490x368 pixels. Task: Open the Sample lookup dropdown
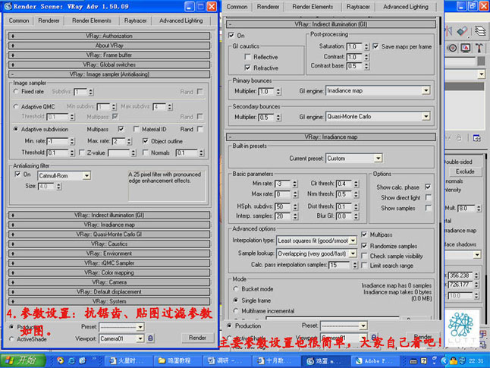353,253
